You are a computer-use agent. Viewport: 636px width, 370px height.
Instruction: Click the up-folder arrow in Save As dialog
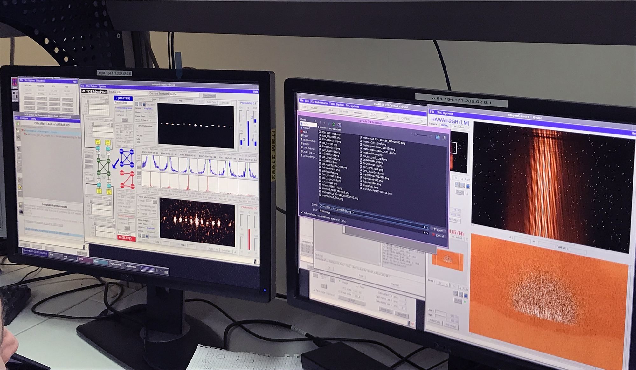pos(329,123)
